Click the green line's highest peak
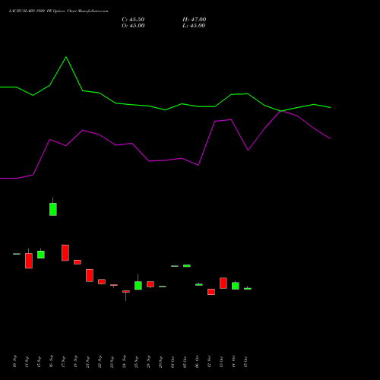This screenshot has width=380, height=380. (66, 57)
